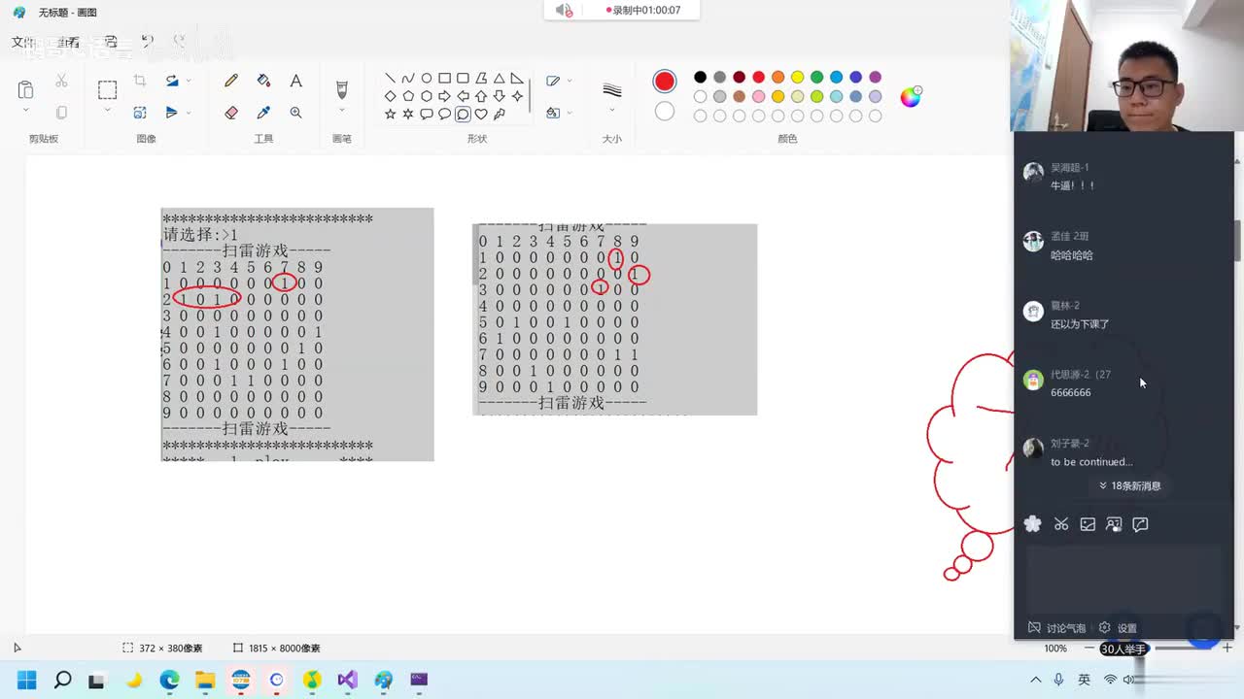Open the Windows Start menu
Viewport: 1244px width, 699px height.
point(26,680)
